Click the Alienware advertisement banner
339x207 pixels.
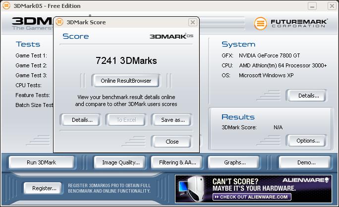(x=253, y=189)
